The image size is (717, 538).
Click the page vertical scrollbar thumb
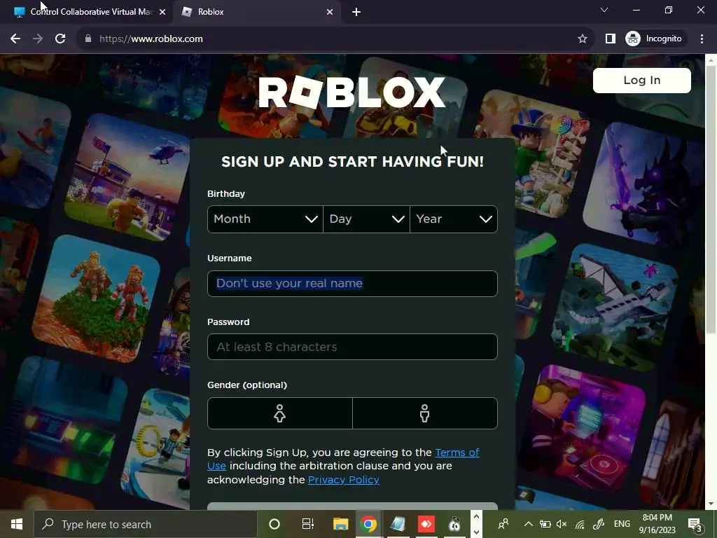pos(711,199)
